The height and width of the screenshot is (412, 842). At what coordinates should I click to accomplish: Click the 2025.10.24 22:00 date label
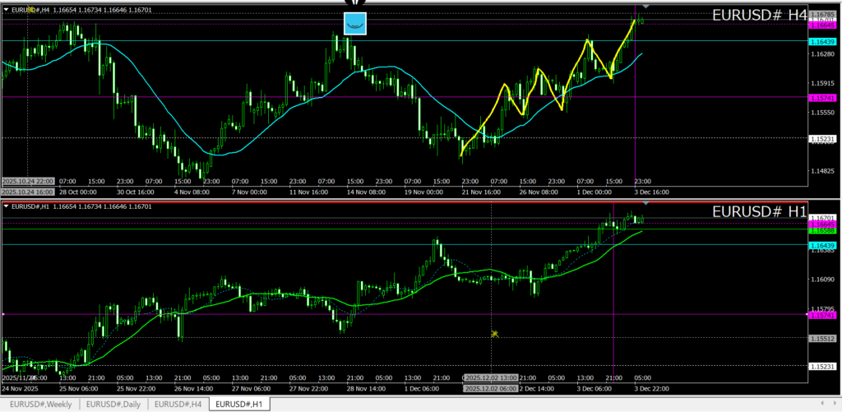pos(28,181)
